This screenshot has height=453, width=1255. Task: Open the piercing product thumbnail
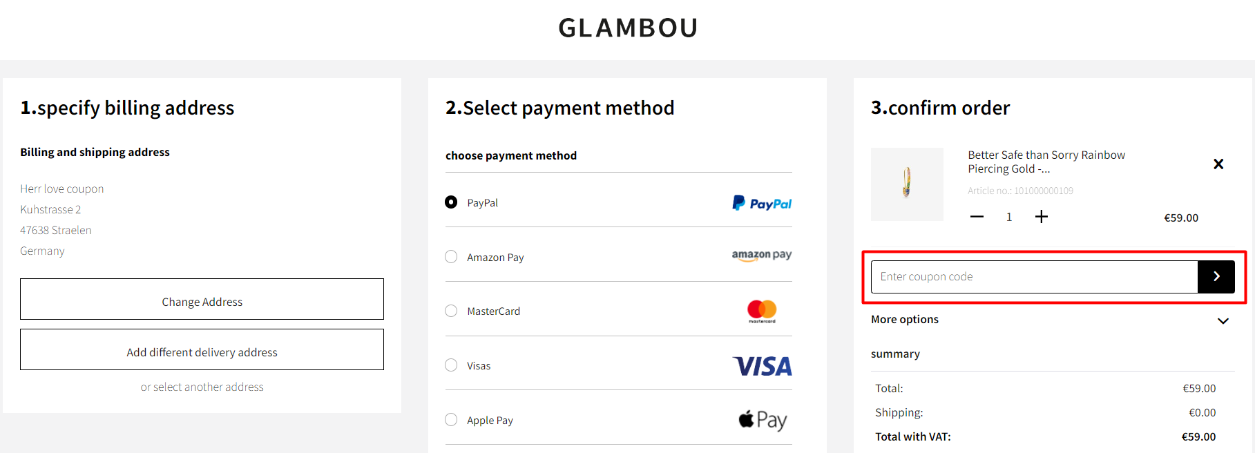tap(907, 184)
